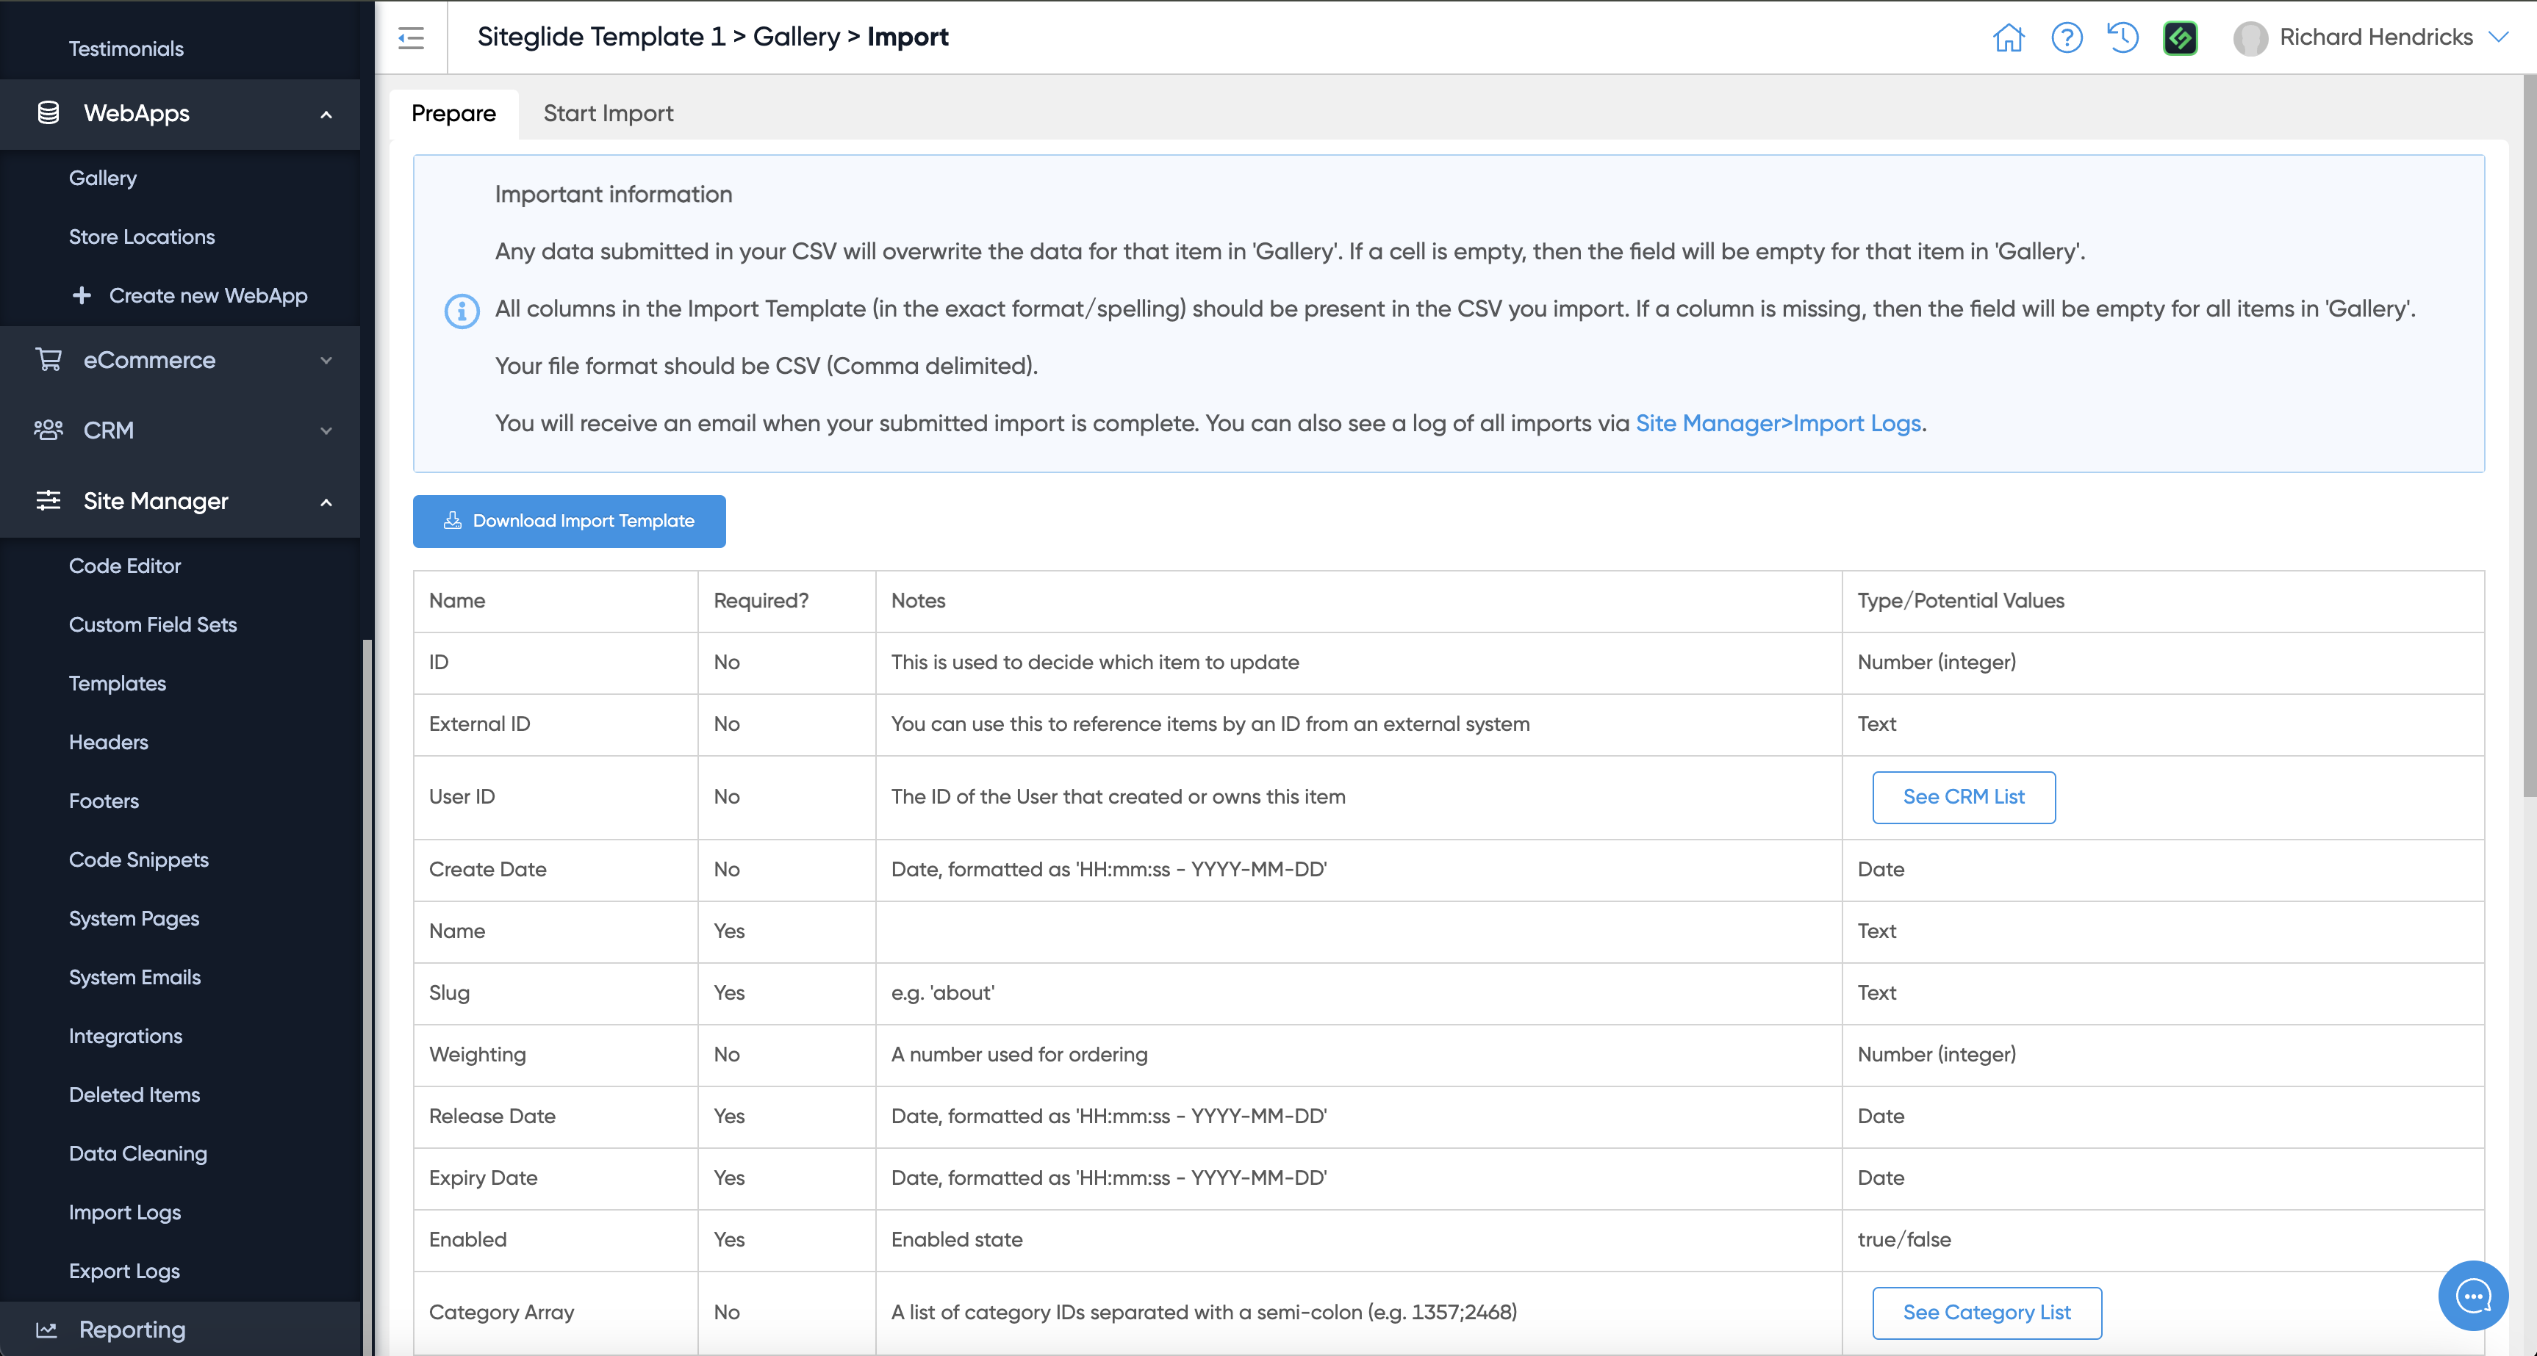Image resolution: width=2537 pixels, height=1356 pixels.
Task: Switch to the Start Import tab
Action: coord(608,113)
